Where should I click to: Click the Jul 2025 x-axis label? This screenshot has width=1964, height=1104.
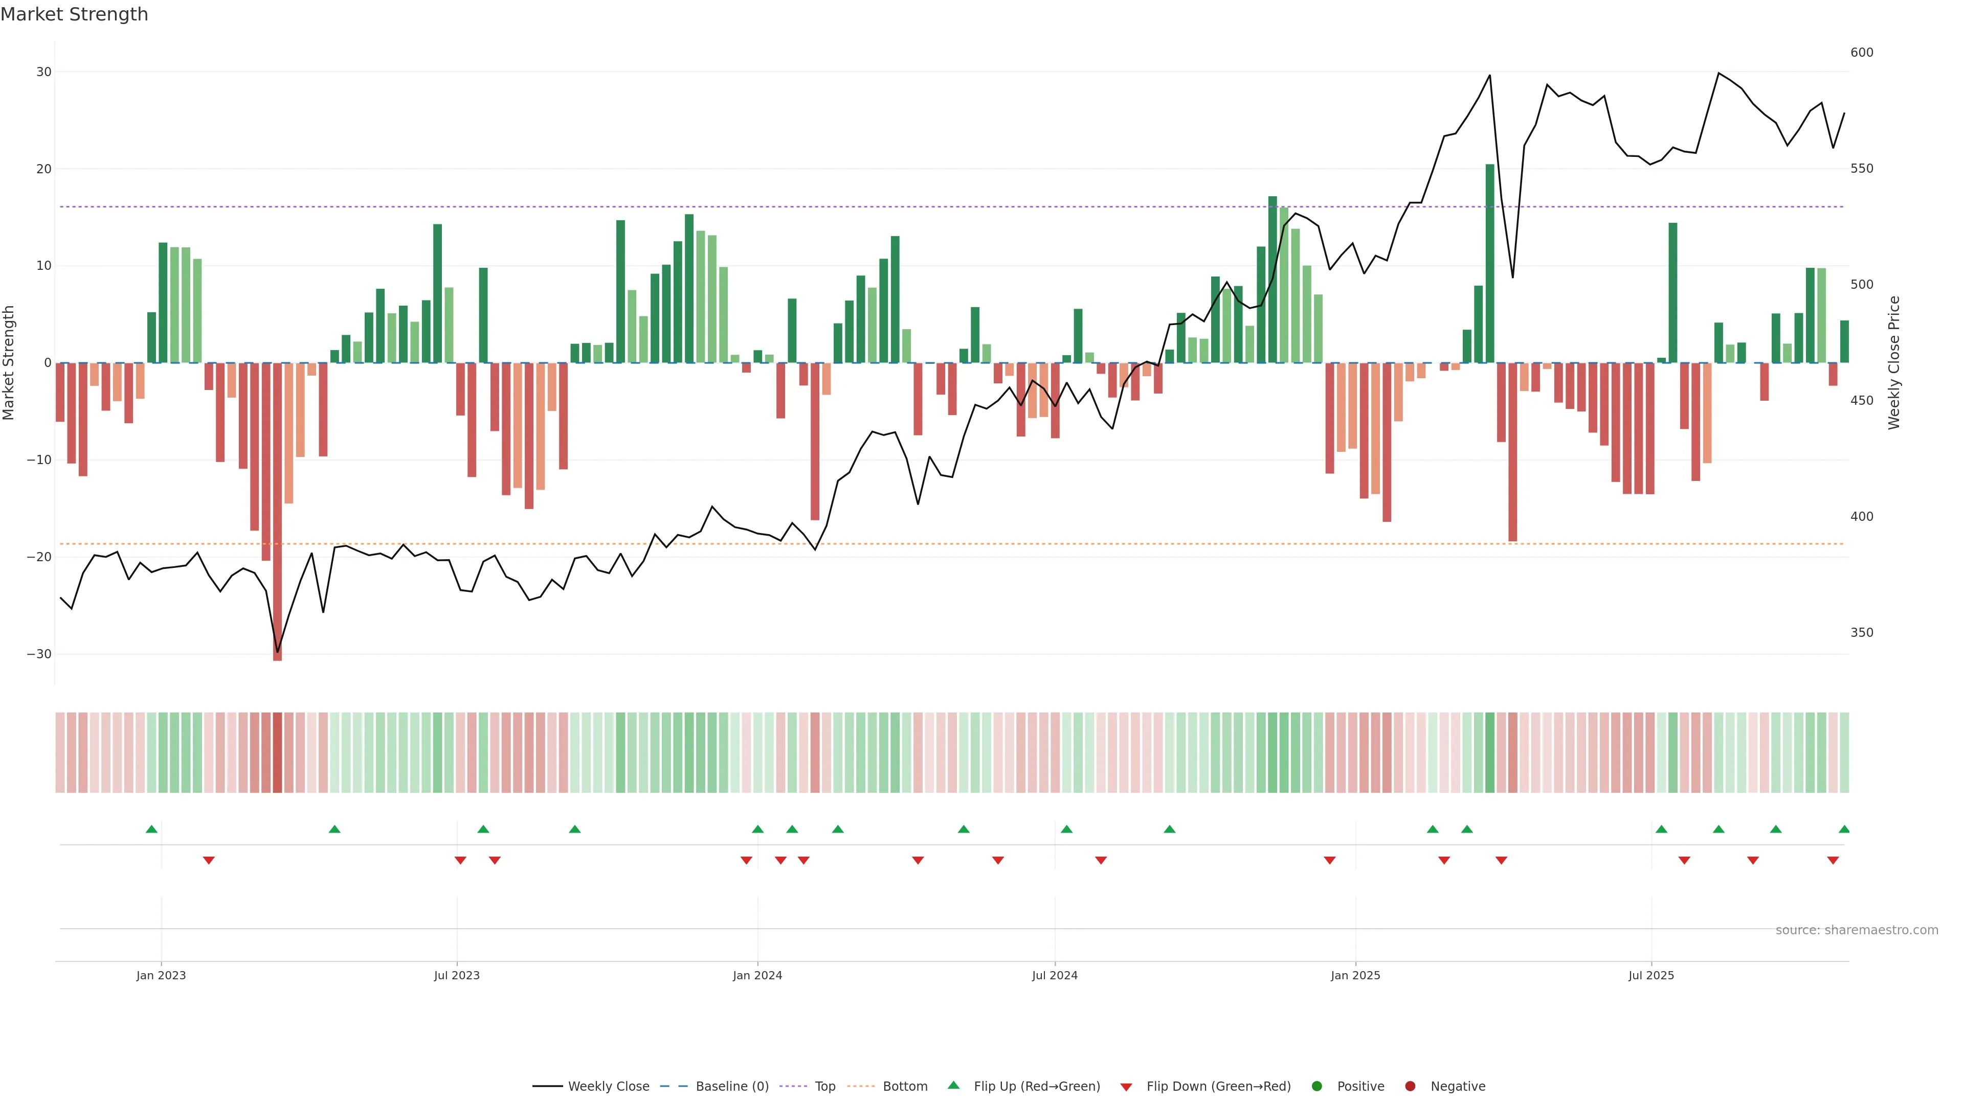click(1650, 975)
